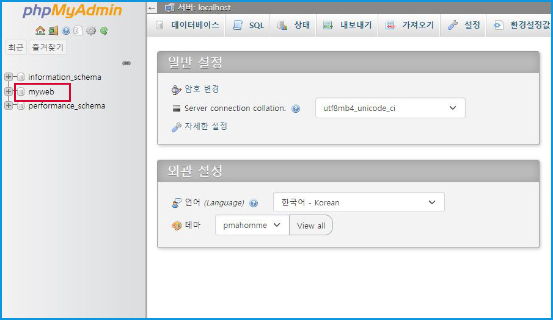Click the help icon next to 언어 (Language)
553x320 pixels.
point(254,203)
